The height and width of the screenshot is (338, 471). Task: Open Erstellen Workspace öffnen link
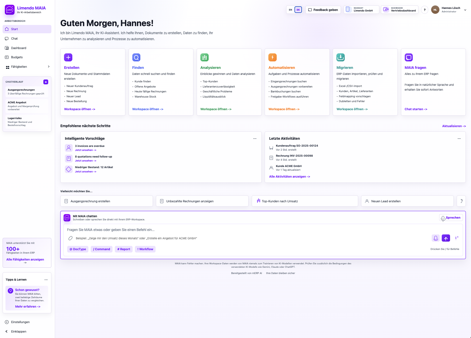coord(80,109)
